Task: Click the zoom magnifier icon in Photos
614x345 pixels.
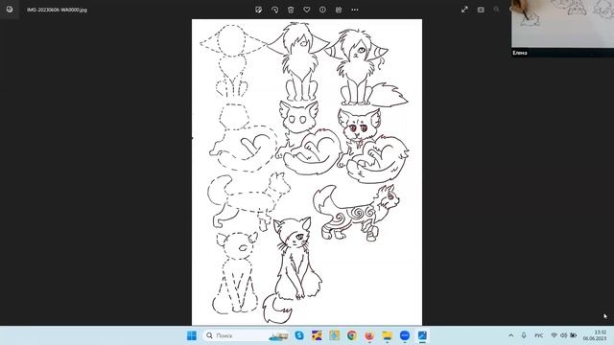Action: tap(496, 10)
